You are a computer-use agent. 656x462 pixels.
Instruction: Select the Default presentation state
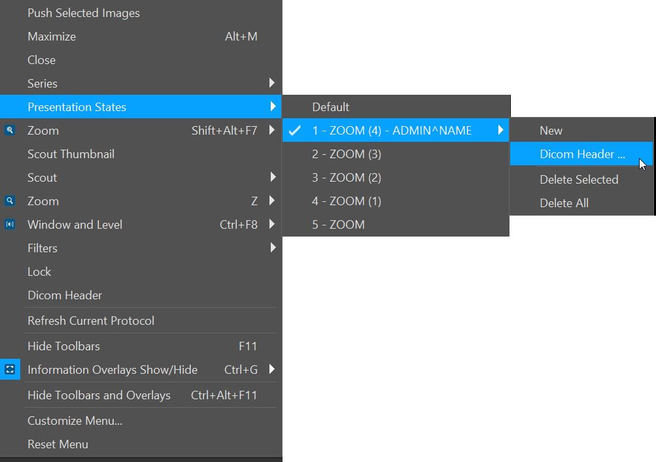(x=330, y=107)
